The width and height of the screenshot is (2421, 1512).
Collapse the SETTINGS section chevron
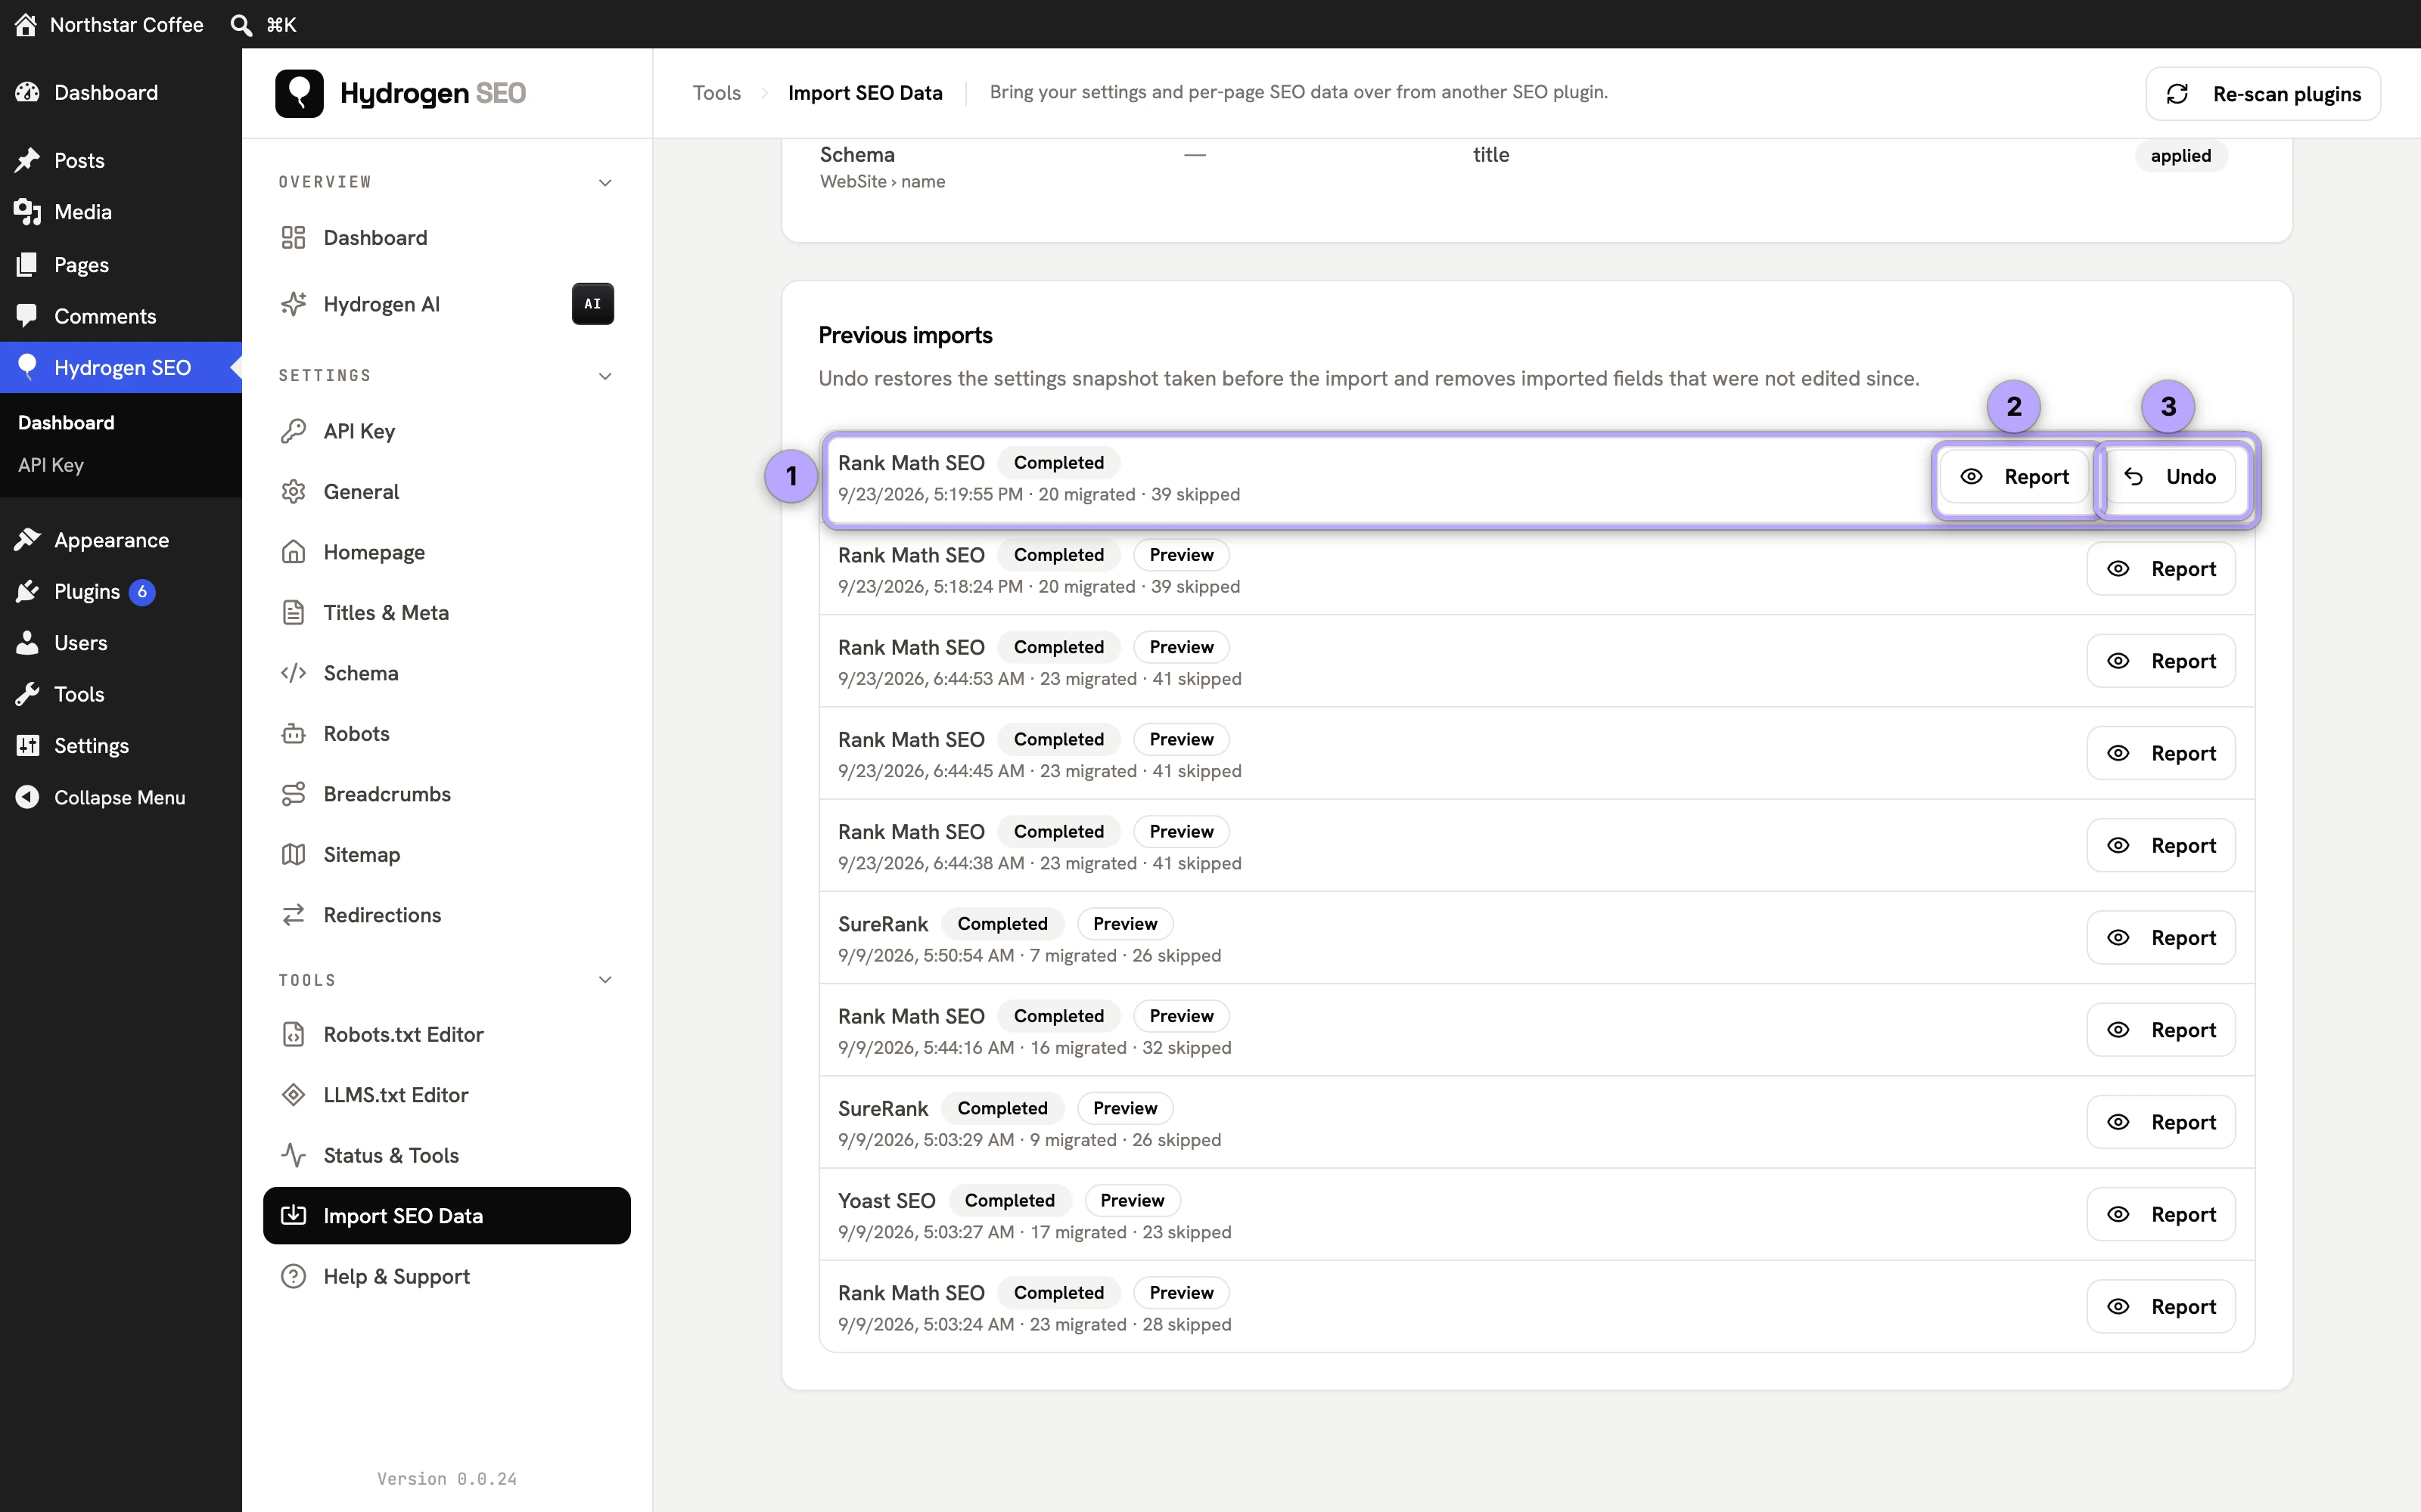tap(604, 376)
